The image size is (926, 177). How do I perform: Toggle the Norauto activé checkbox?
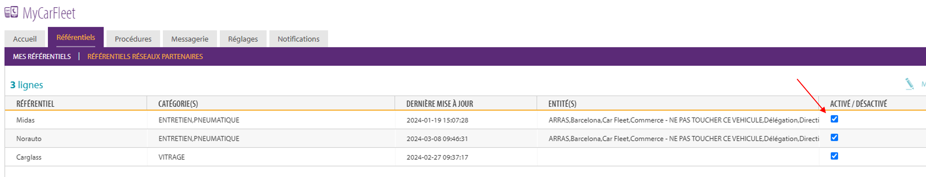[x=834, y=138]
